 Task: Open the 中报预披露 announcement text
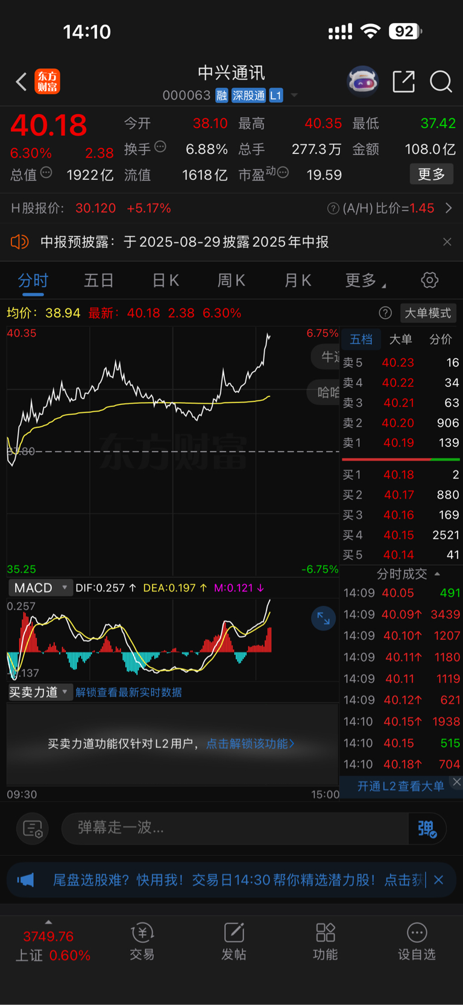coord(184,242)
